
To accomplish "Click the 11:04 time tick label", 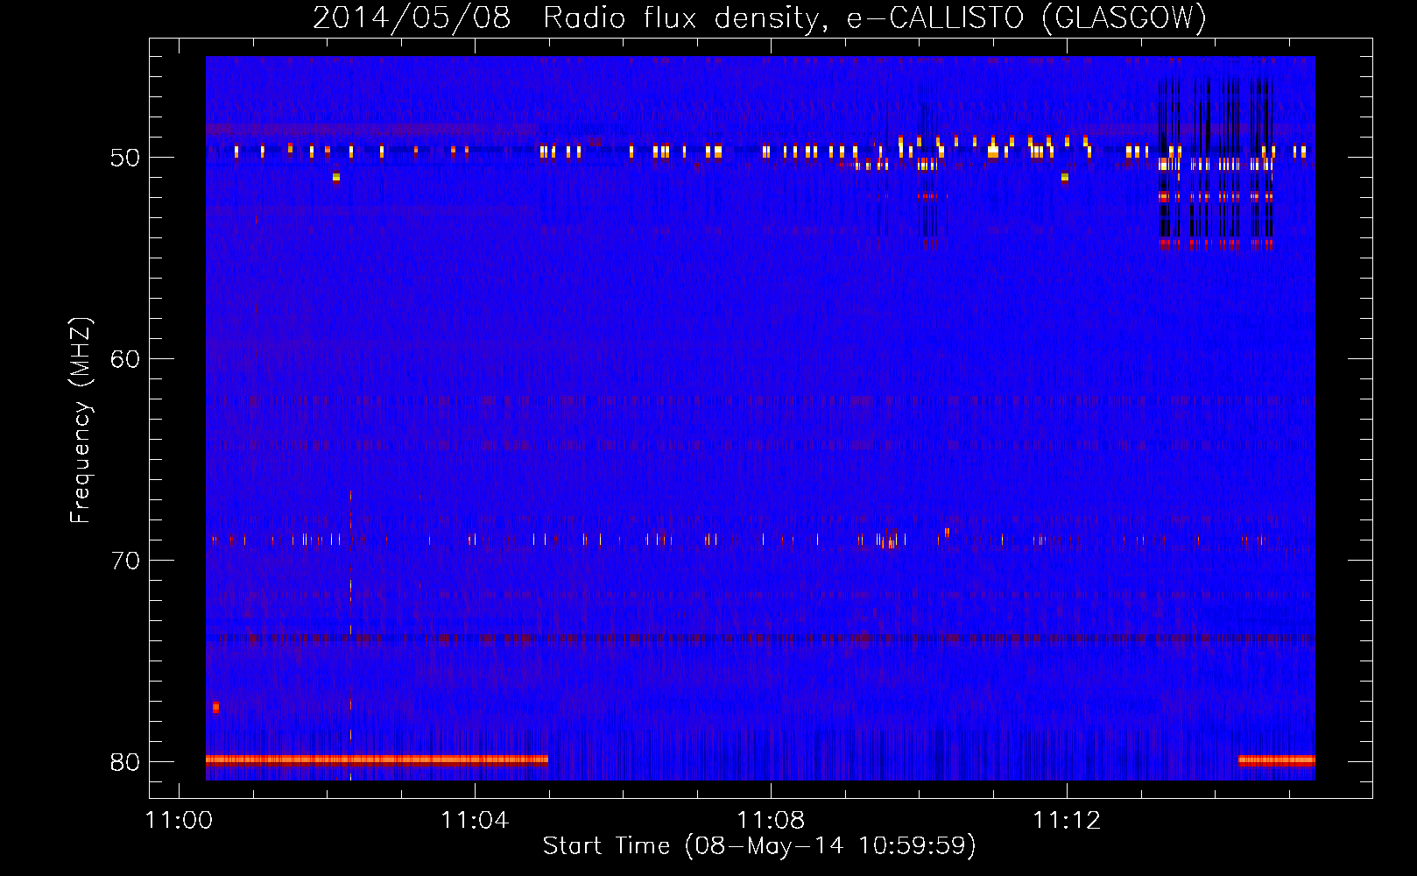I will coord(475,821).
